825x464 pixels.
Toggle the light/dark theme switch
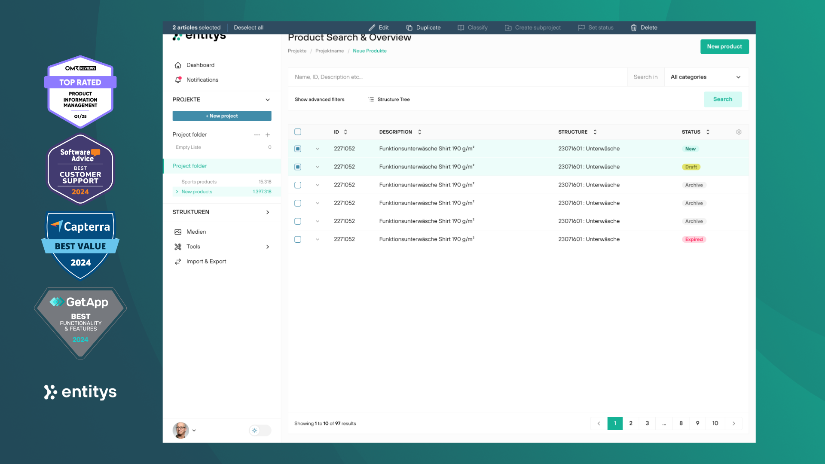(260, 430)
